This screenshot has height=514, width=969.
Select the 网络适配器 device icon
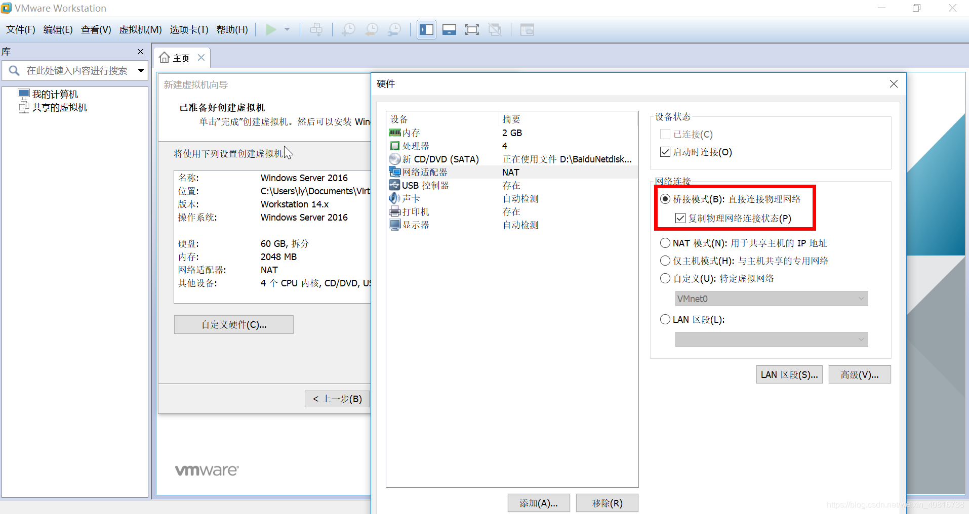coord(395,172)
